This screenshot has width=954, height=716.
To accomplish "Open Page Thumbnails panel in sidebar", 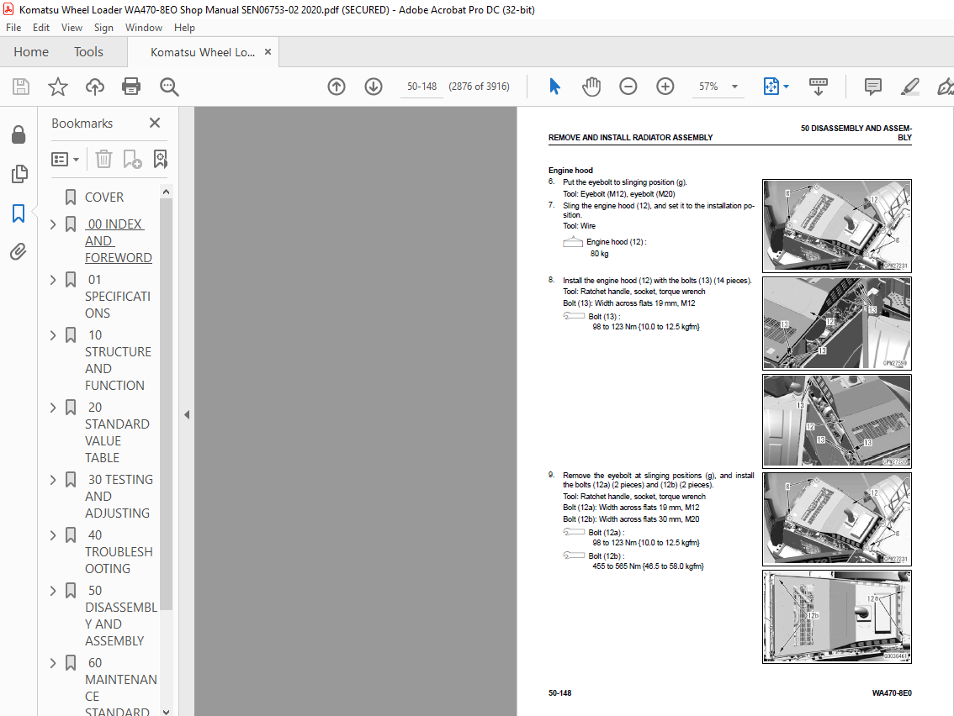I will (19, 174).
